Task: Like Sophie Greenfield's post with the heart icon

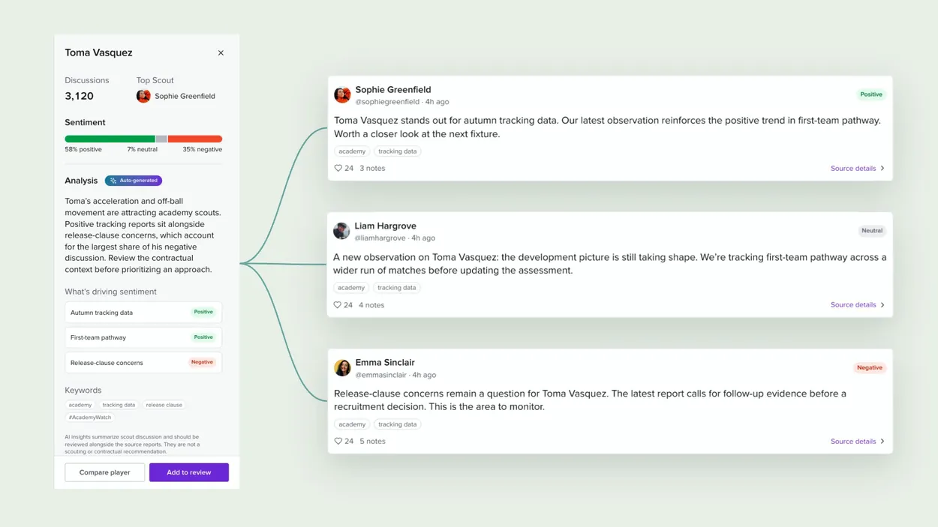Action: click(x=338, y=169)
